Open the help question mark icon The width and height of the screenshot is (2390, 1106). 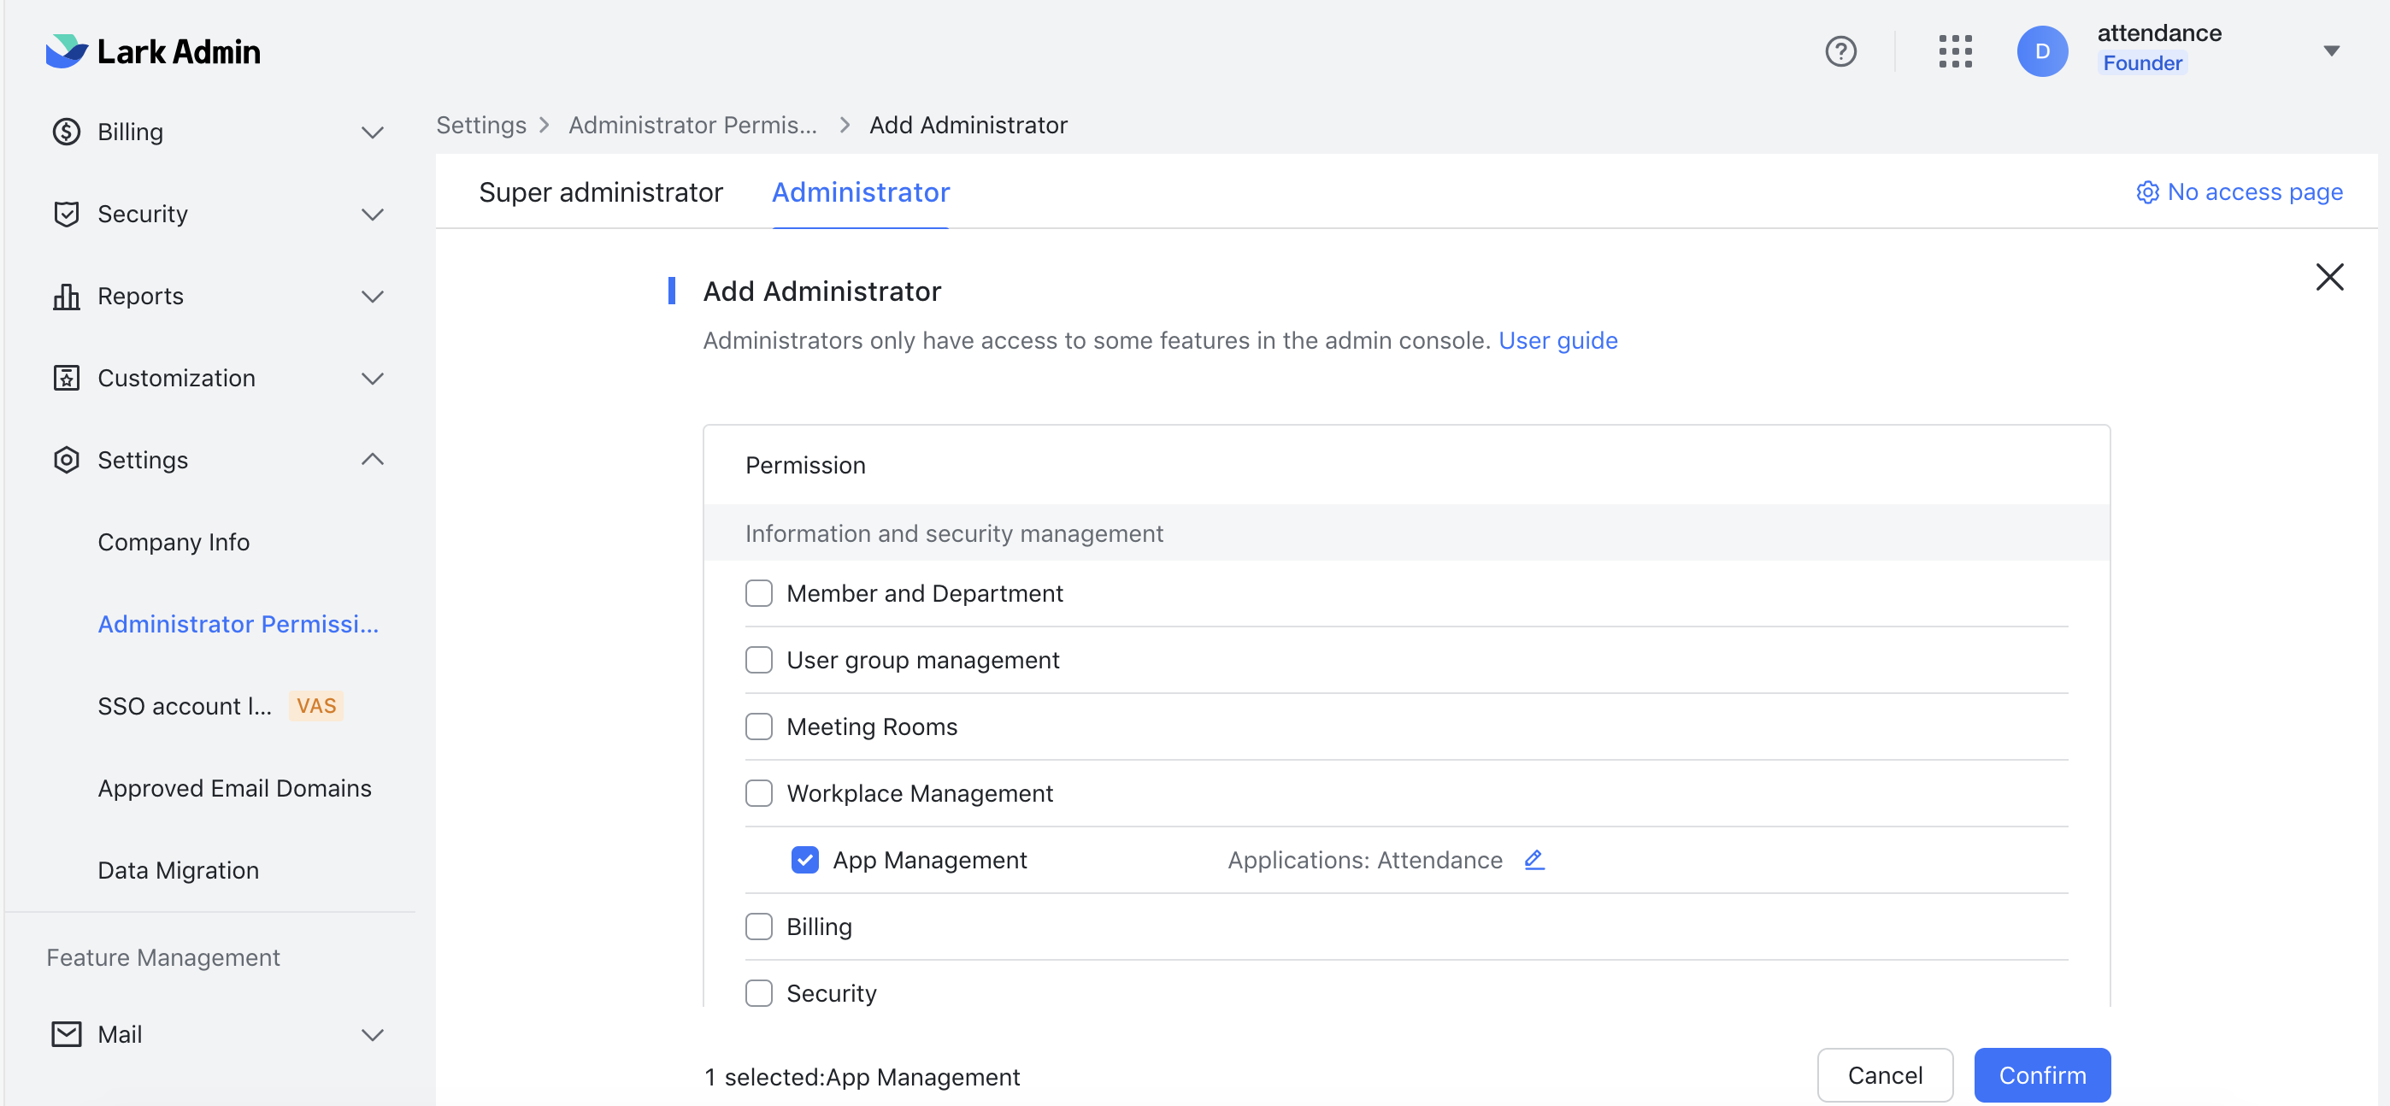(x=1840, y=51)
